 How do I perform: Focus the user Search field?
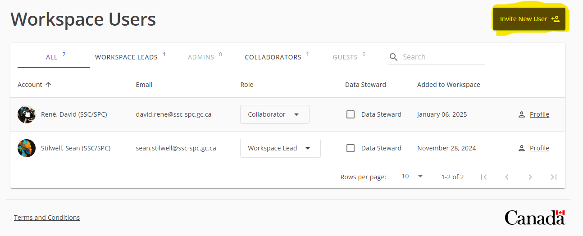coord(442,57)
